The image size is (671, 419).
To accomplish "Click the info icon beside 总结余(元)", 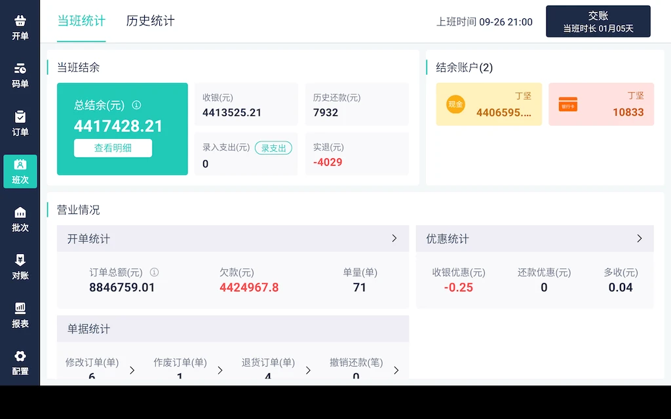I will click(x=136, y=105).
